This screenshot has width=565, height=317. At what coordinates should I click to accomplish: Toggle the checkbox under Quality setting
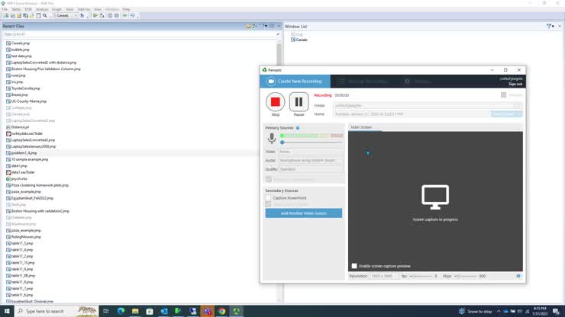tap(269, 179)
